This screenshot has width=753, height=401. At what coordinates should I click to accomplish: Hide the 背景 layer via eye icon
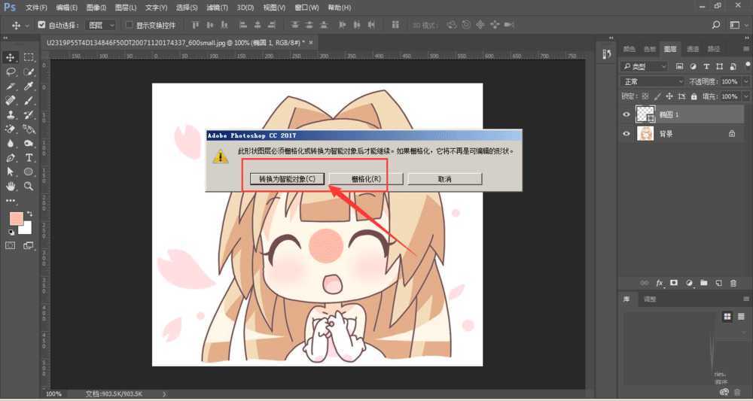[626, 133]
